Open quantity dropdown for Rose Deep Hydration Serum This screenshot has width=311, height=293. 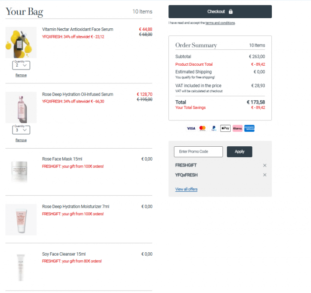(21, 130)
